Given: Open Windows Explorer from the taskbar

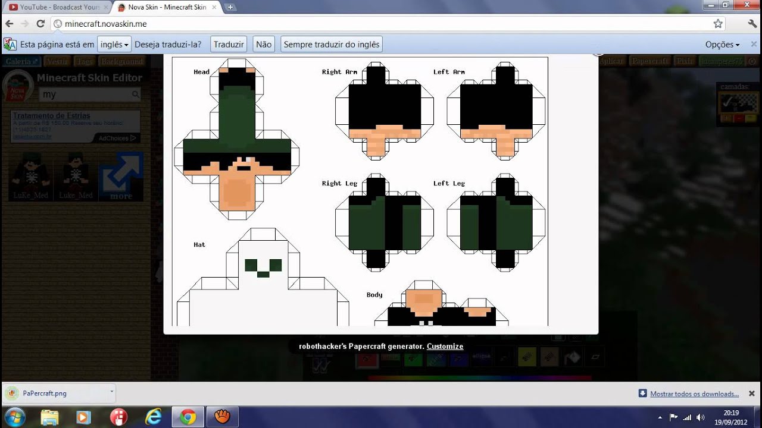Looking at the screenshot, I should click(x=49, y=417).
